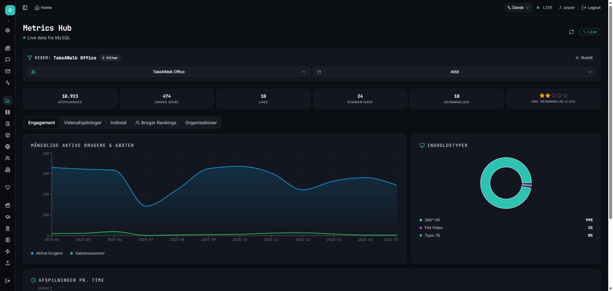Open the zap bolt icon near sidebar bottom
Screen dimensions: 613x291
8,251
